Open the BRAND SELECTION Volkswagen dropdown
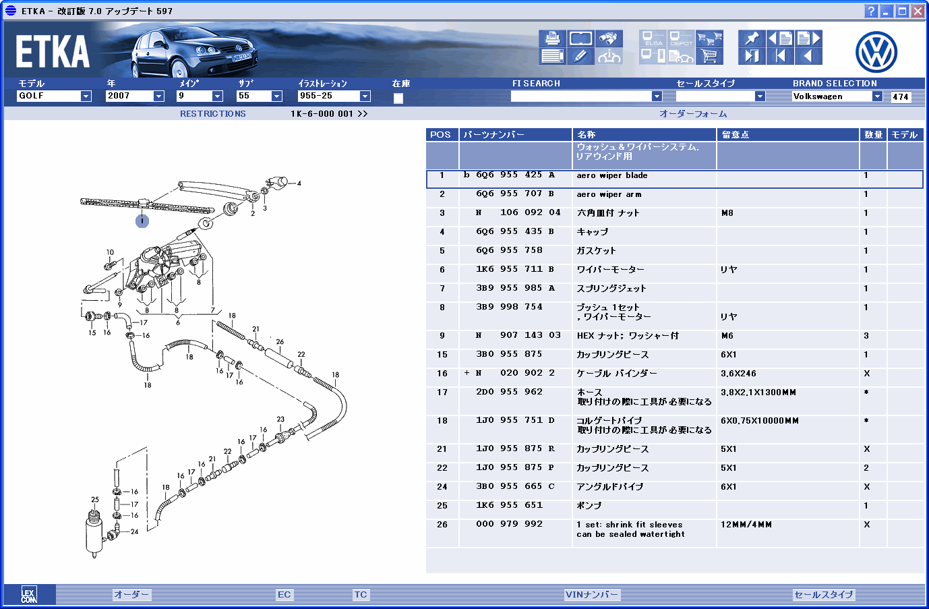This screenshot has height=609, width=929. [x=877, y=96]
